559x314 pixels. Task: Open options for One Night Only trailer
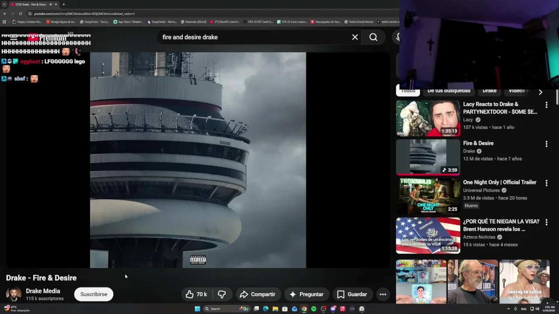546,183
